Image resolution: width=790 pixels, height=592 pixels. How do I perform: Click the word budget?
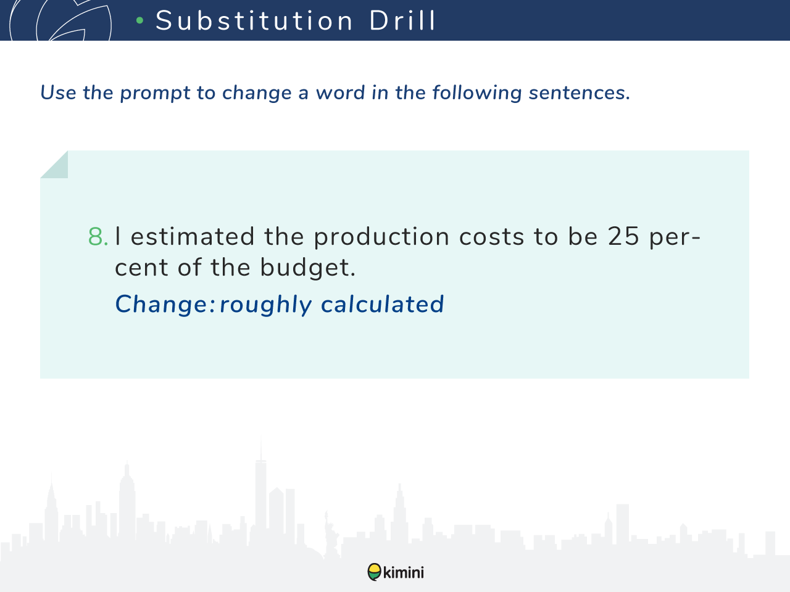pos(308,268)
